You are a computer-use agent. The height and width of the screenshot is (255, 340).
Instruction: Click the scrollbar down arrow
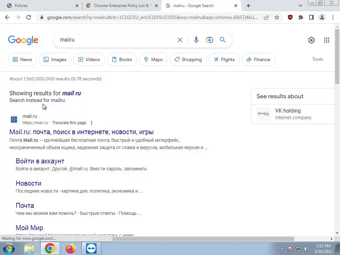click(x=337, y=233)
